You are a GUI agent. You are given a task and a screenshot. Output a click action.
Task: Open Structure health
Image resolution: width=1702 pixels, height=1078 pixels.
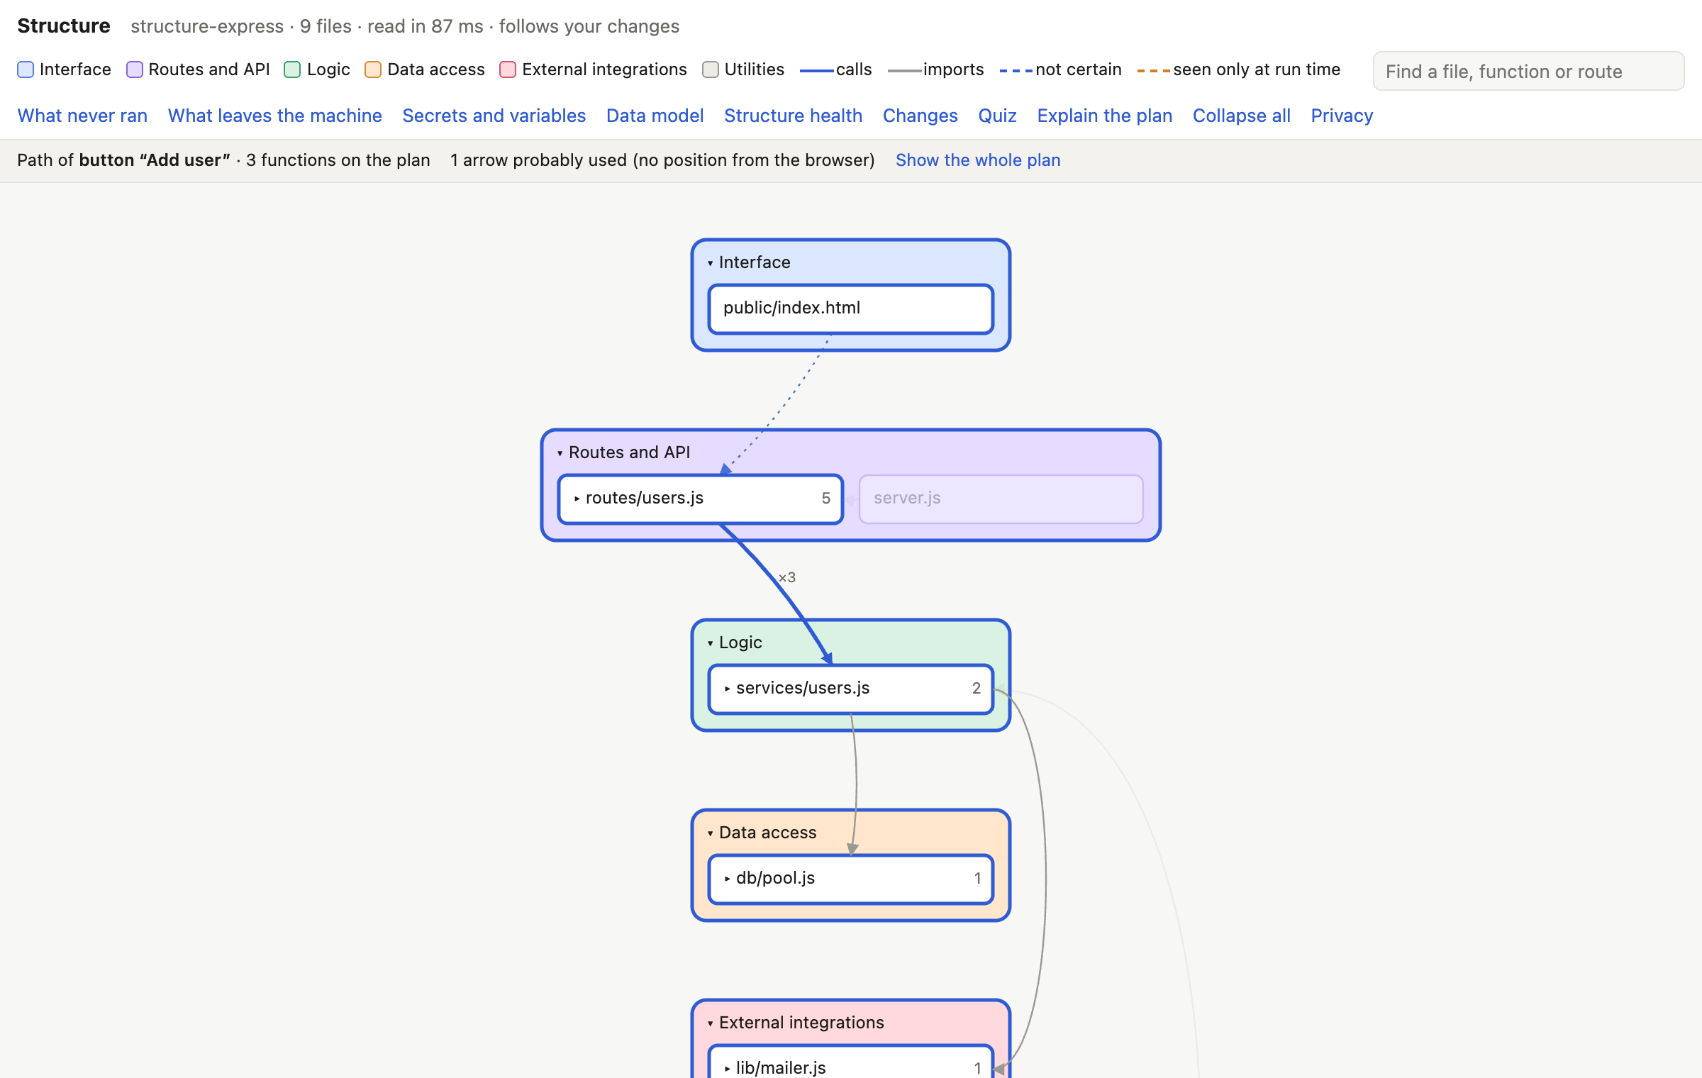(794, 116)
